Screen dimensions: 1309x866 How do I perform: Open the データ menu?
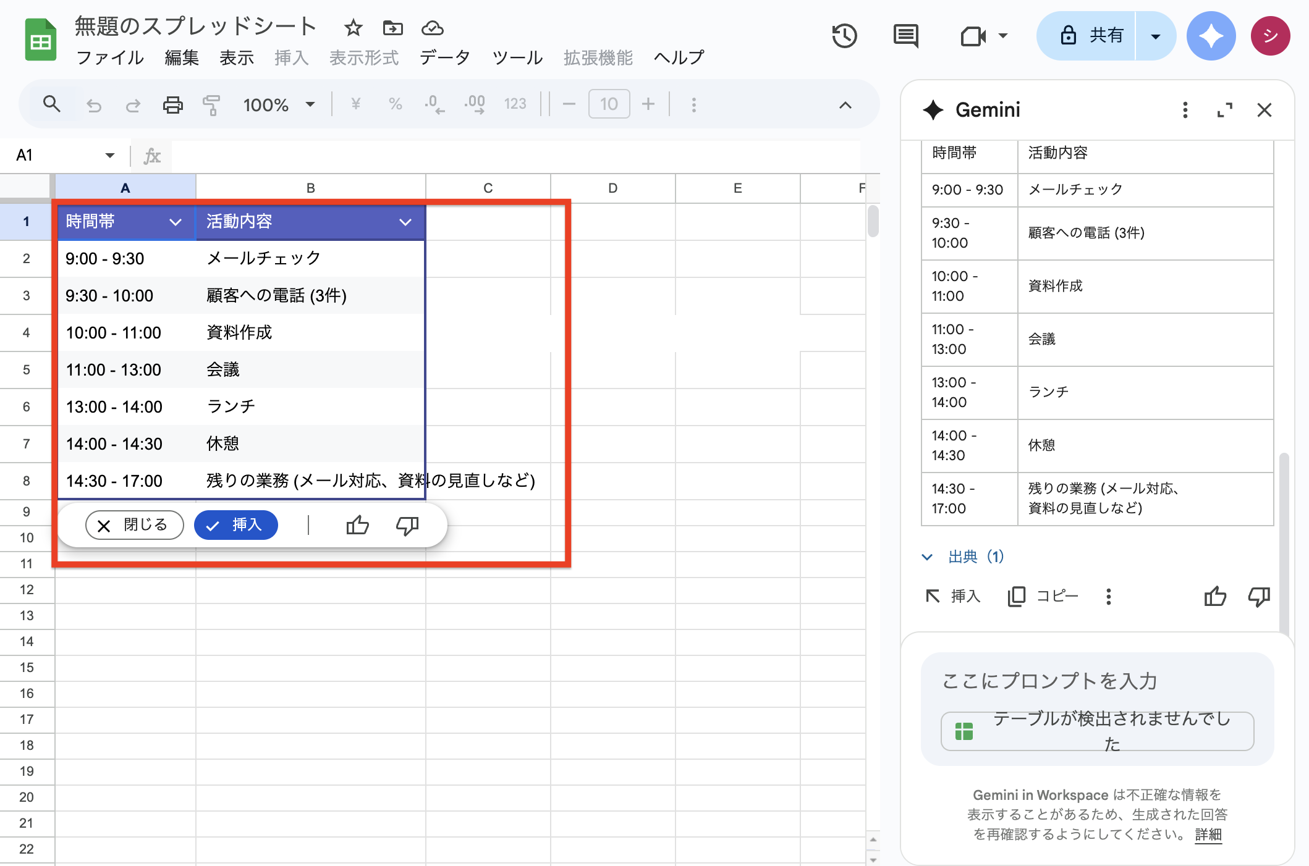(x=444, y=57)
